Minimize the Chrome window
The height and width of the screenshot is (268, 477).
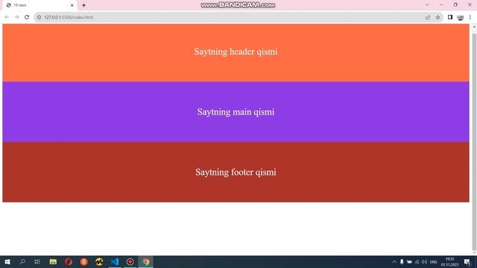441,5
